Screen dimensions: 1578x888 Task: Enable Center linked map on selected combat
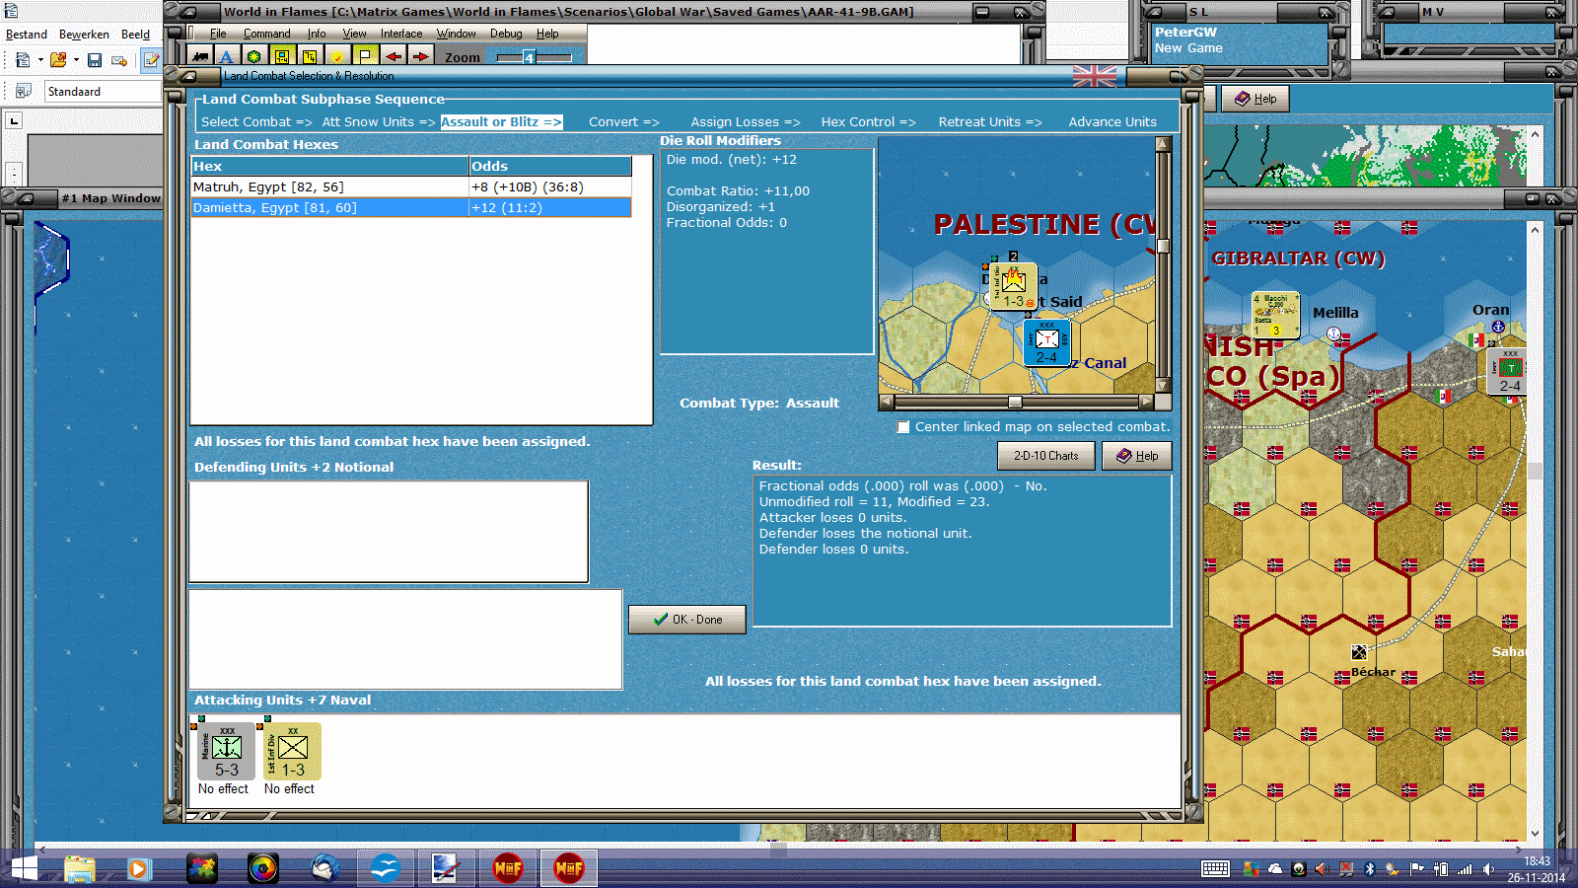(x=903, y=427)
